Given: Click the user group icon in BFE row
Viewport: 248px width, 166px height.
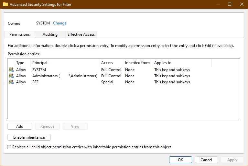Looking at the screenshot, I should [11, 82].
